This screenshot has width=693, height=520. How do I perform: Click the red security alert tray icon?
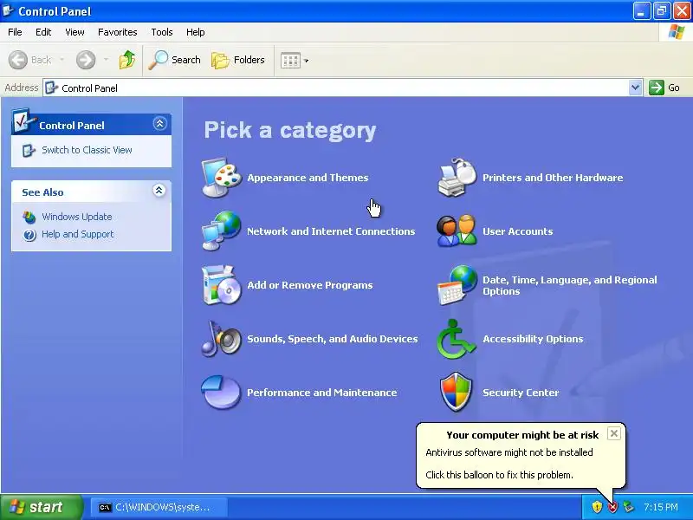coord(612,507)
